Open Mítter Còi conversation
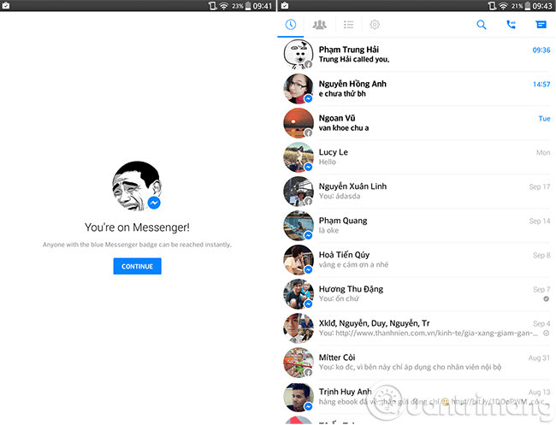This screenshot has height=425, width=556. pyautogui.click(x=417, y=362)
